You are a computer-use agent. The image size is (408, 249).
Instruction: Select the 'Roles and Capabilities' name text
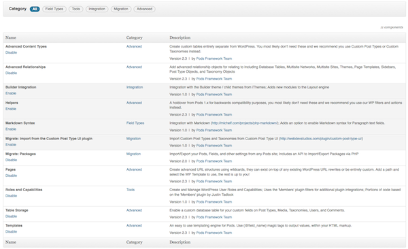pyautogui.click(x=24, y=190)
